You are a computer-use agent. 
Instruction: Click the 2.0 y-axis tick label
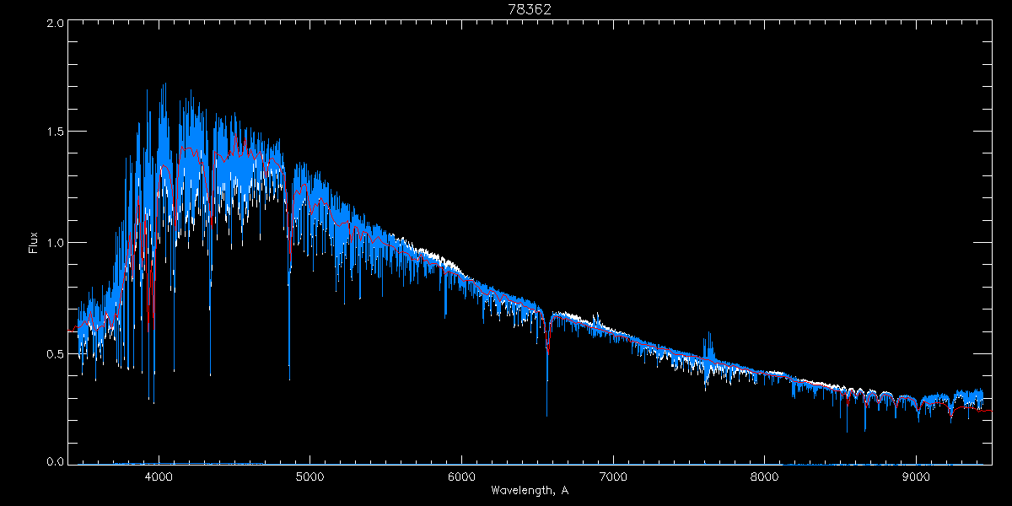pyautogui.click(x=56, y=23)
